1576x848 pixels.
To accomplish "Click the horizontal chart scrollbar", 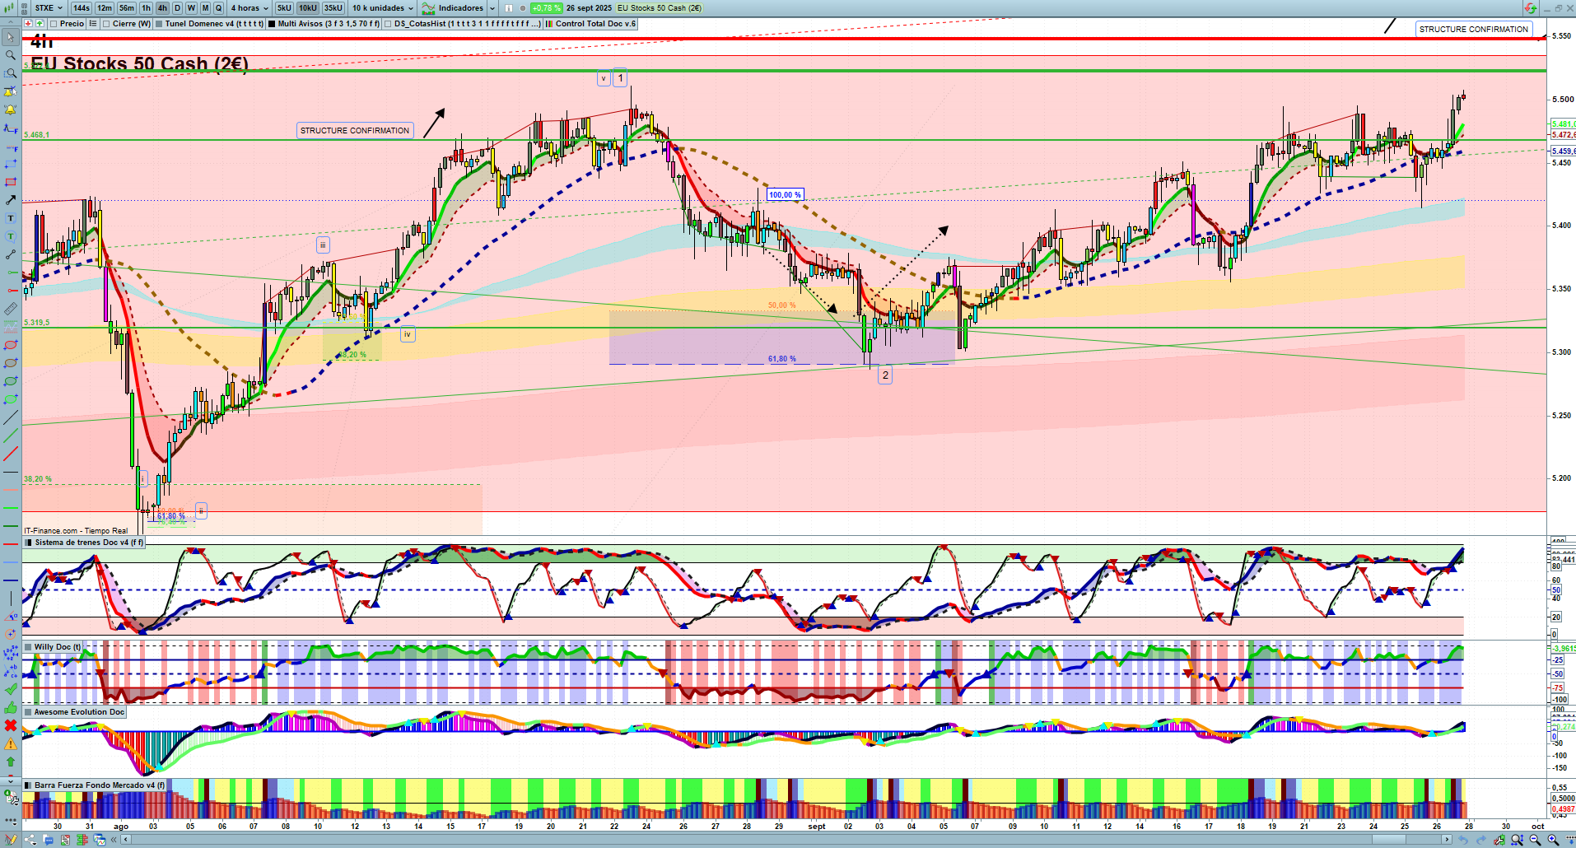I will click(x=782, y=840).
